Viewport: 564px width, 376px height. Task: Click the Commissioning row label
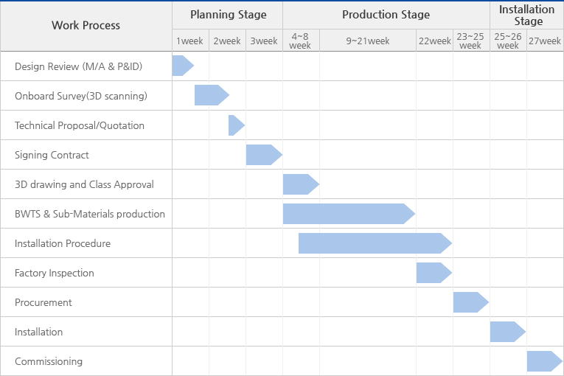[x=49, y=361]
